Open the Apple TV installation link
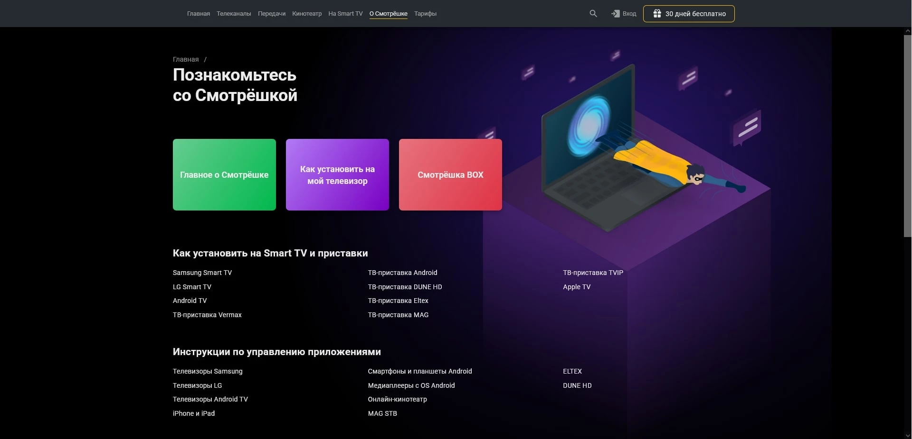The image size is (912, 439). pos(577,287)
